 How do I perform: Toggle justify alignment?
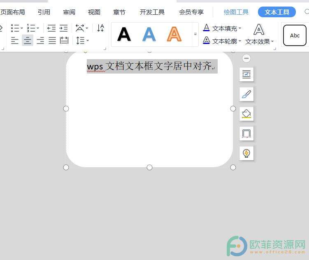(x=52, y=41)
